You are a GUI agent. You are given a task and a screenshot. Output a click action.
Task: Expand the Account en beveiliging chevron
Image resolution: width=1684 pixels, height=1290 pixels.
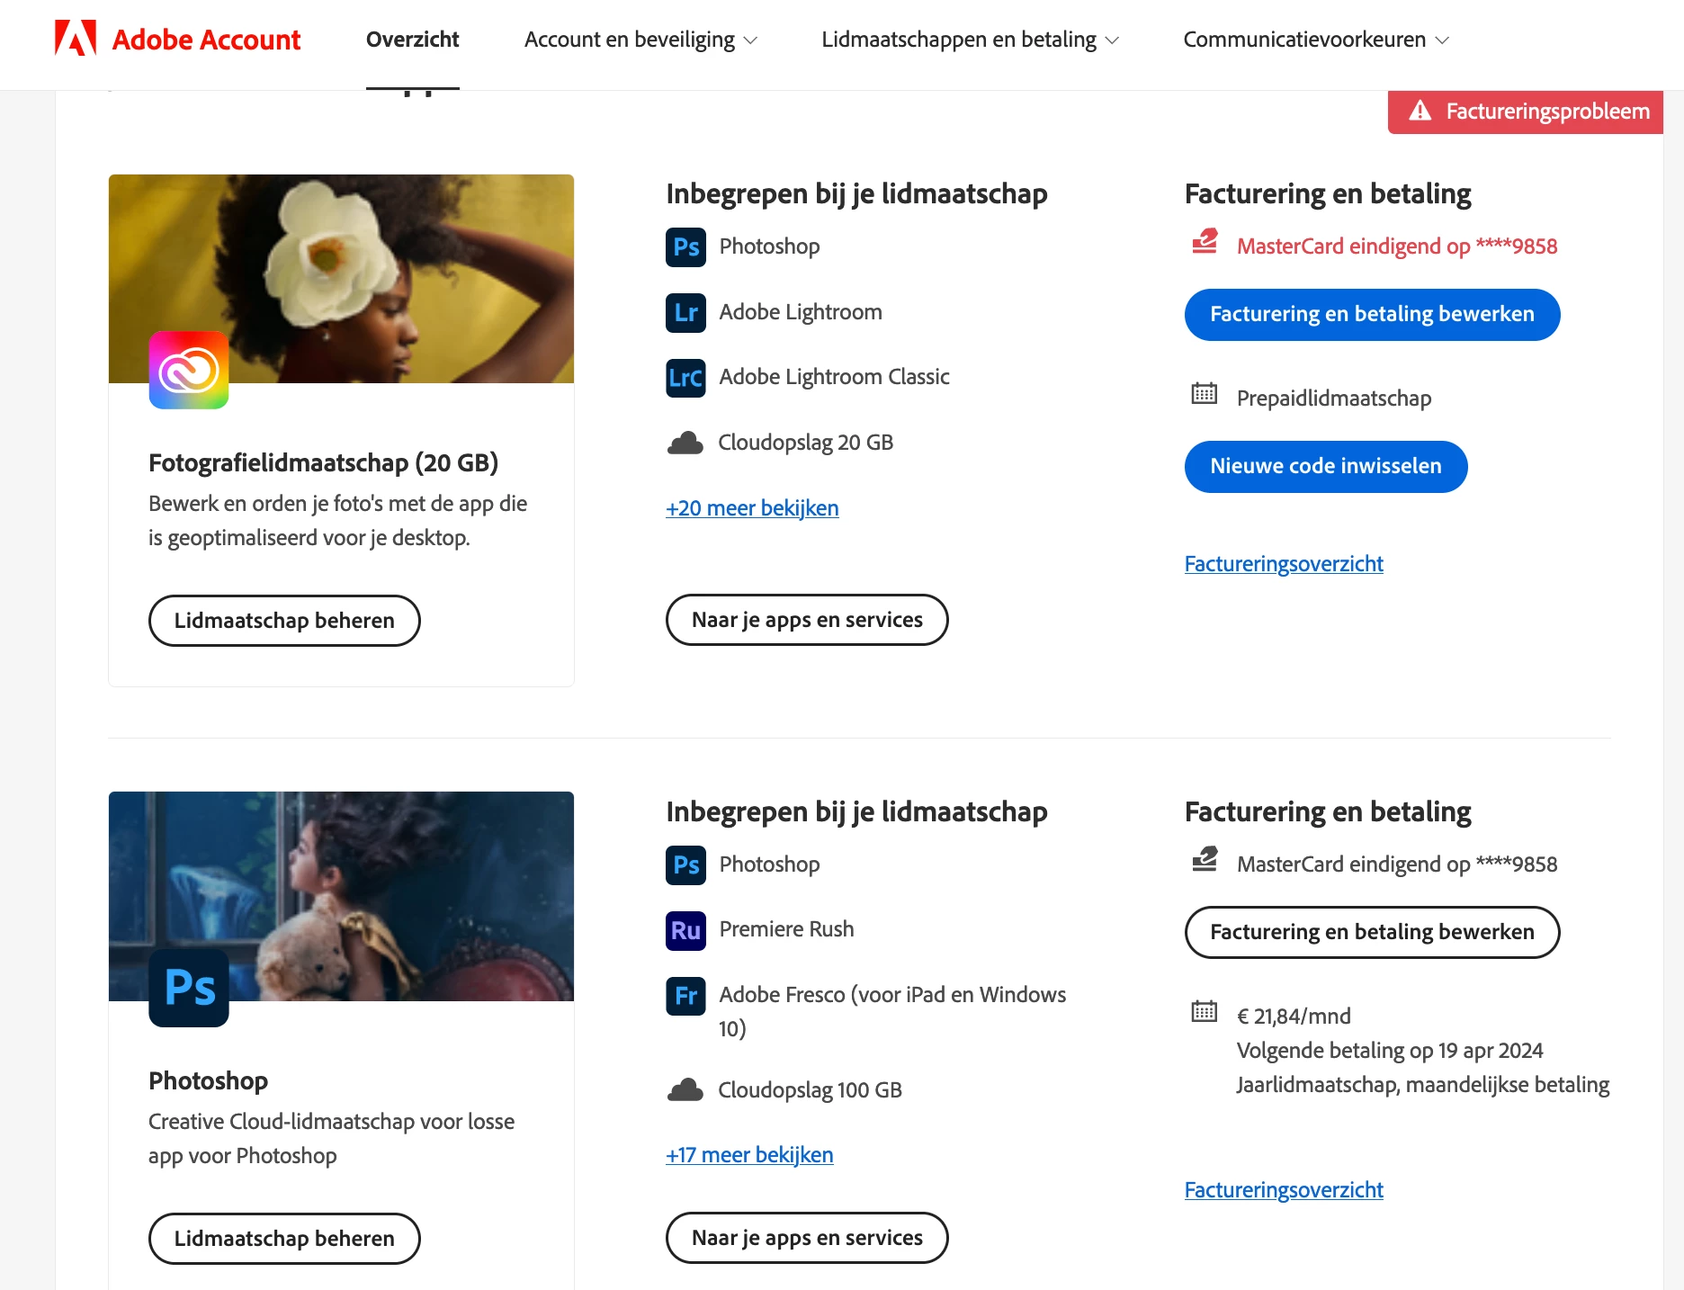click(751, 40)
